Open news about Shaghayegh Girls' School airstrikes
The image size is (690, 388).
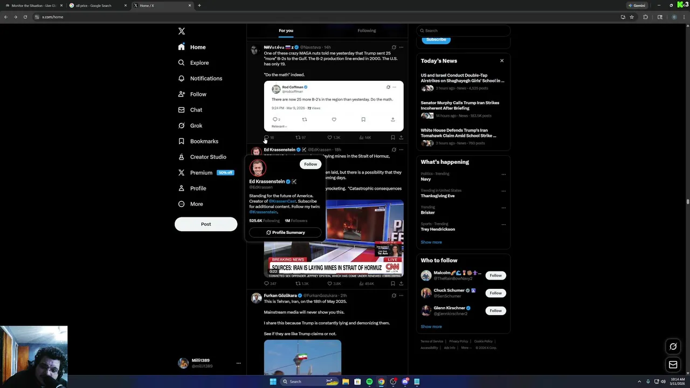[463, 82]
